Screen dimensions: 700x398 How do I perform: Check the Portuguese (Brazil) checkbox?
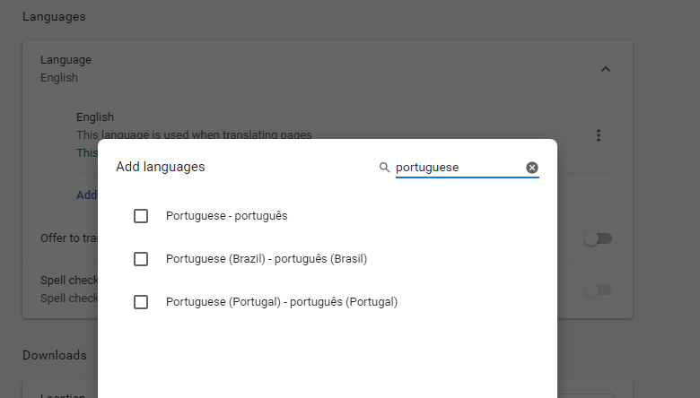pyautogui.click(x=141, y=259)
